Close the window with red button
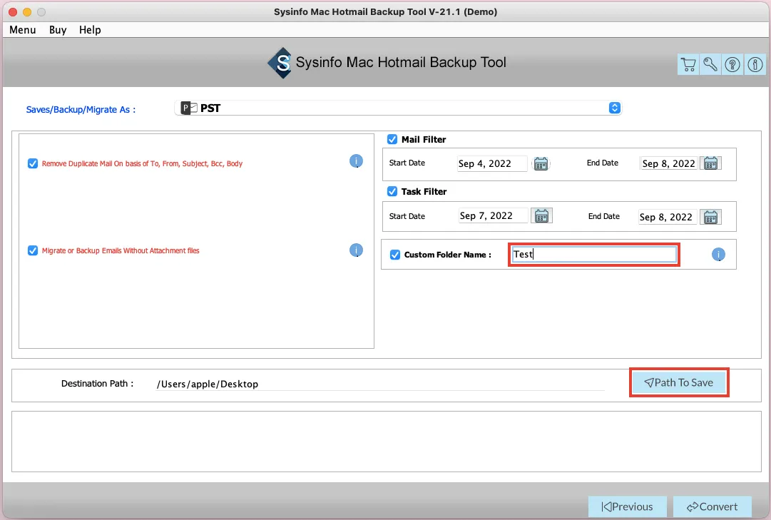 coord(13,12)
